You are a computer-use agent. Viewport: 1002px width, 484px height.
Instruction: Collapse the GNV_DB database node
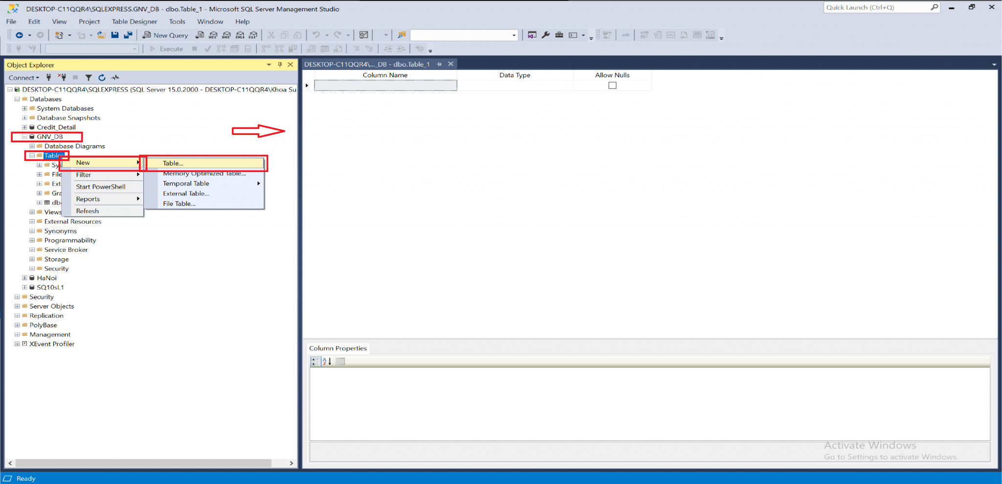pos(24,136)
